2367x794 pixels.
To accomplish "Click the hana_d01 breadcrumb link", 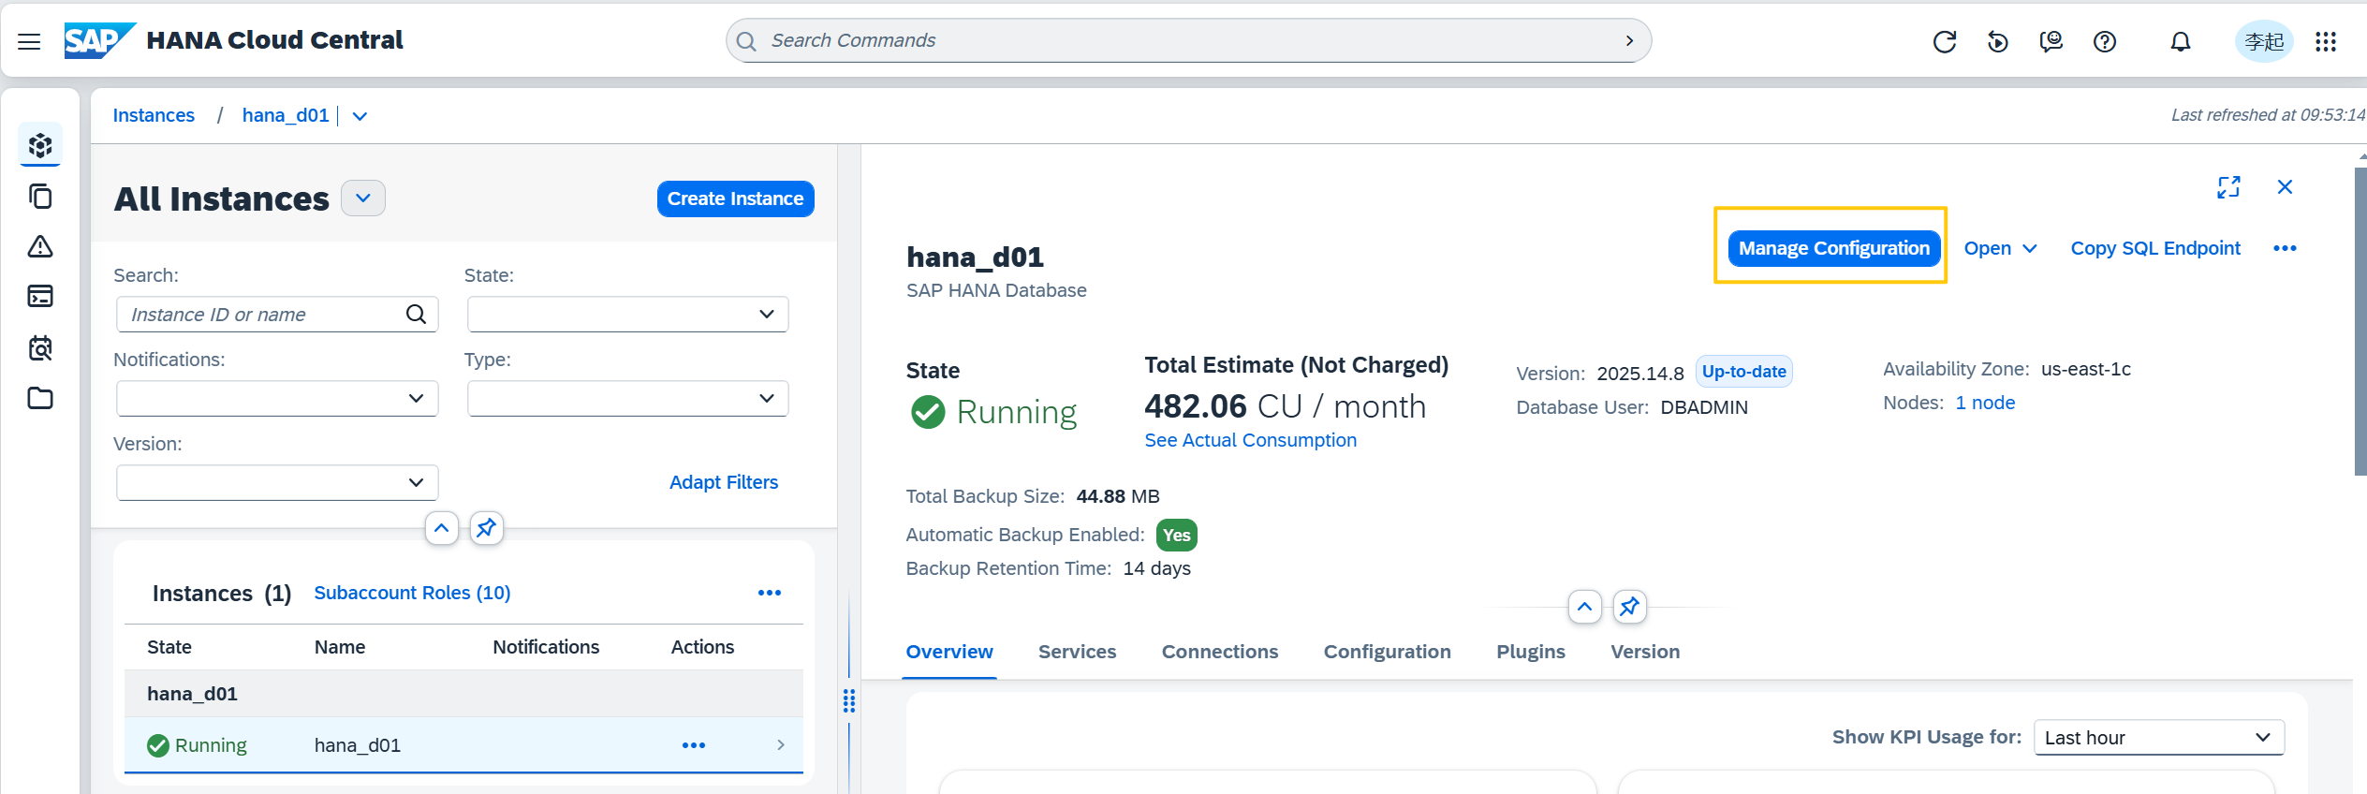I will click(286, 115).
